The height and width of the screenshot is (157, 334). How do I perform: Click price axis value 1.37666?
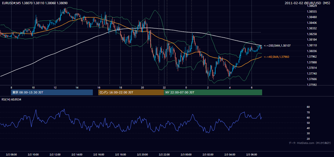(x=312, y=79)
